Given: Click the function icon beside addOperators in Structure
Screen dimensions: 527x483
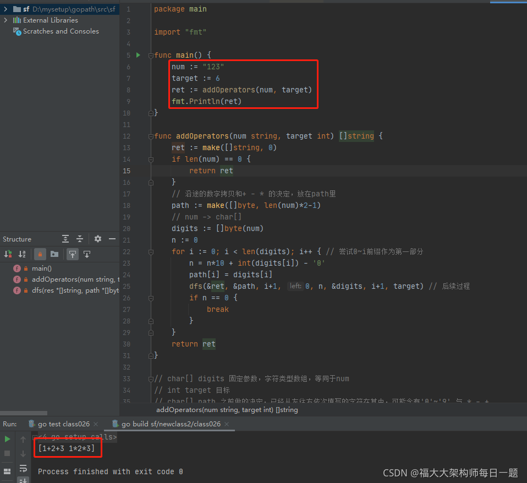Looking at the screenshot, I should 17,279.
